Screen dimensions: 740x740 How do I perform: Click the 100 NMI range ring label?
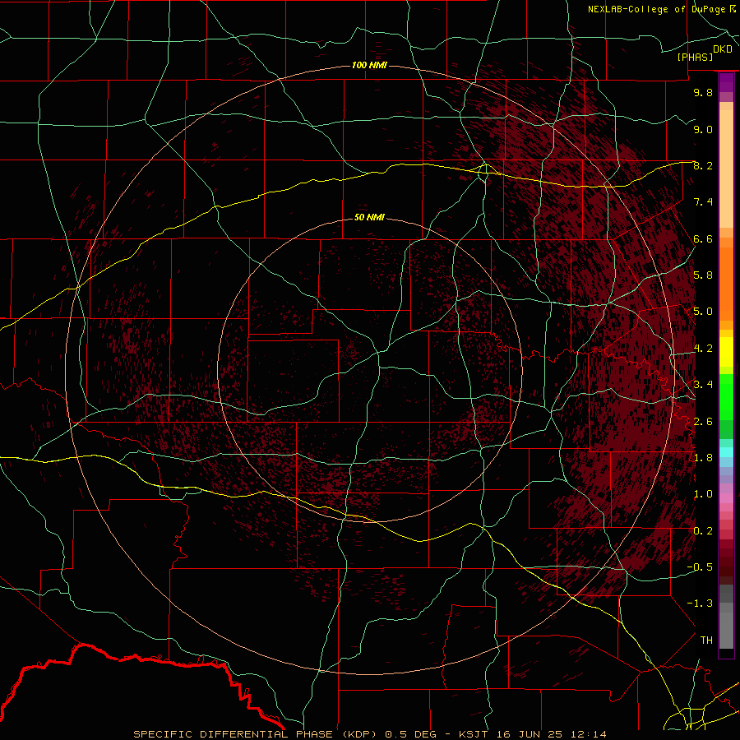click(x=369, y=65)
